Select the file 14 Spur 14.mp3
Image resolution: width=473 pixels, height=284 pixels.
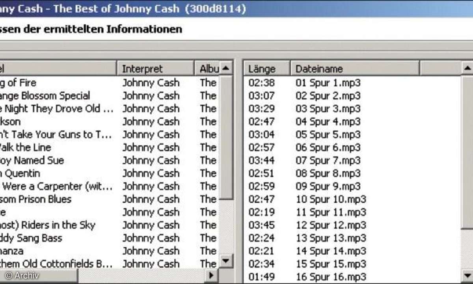(331, 251)
